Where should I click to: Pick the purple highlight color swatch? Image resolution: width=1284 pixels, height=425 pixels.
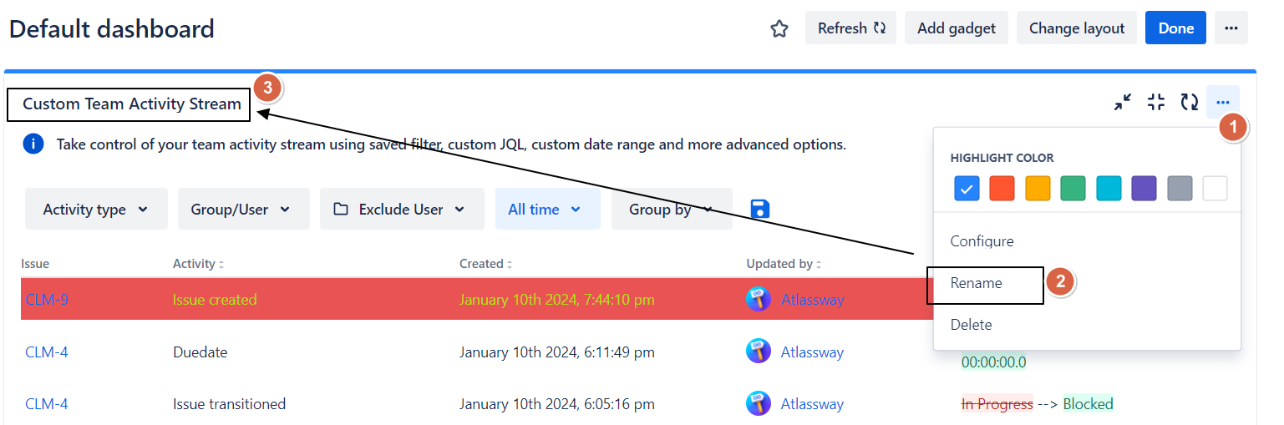pyautogui.click(x=1144, y=189)
